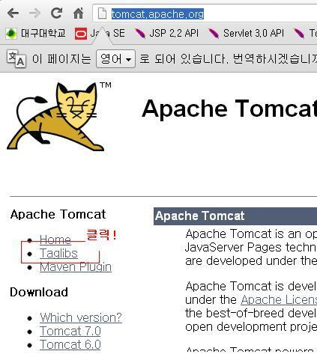
Task: Click the Oracle Java SE bookmark favicon
Action: point(81,34)
